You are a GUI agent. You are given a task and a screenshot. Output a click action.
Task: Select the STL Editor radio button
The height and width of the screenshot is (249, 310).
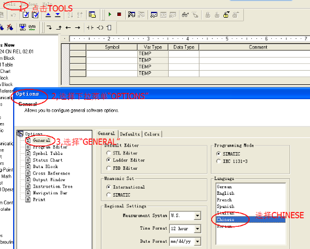108,153
